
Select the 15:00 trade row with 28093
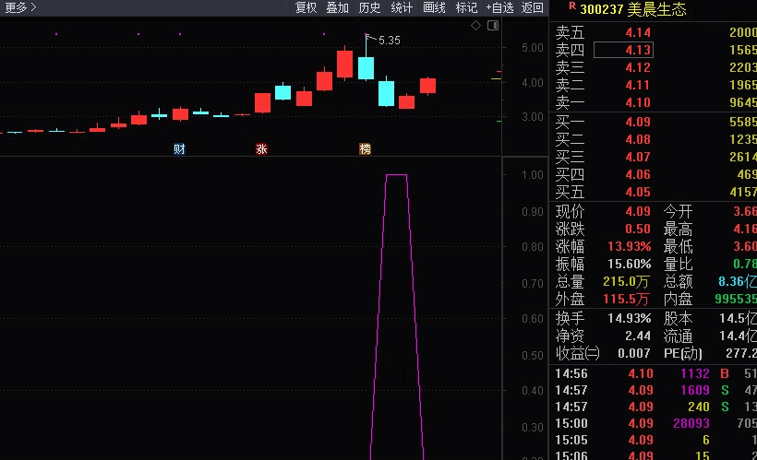point(655,423)
